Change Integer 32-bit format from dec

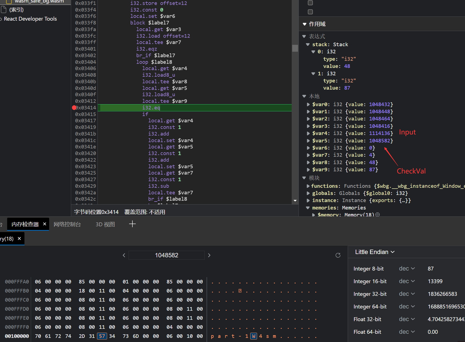(x=407, y=294)
